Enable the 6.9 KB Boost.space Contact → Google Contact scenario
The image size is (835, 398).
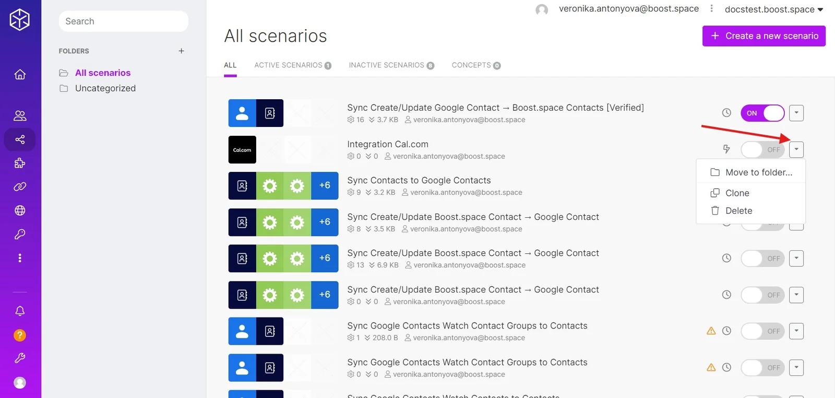(762, 258)
